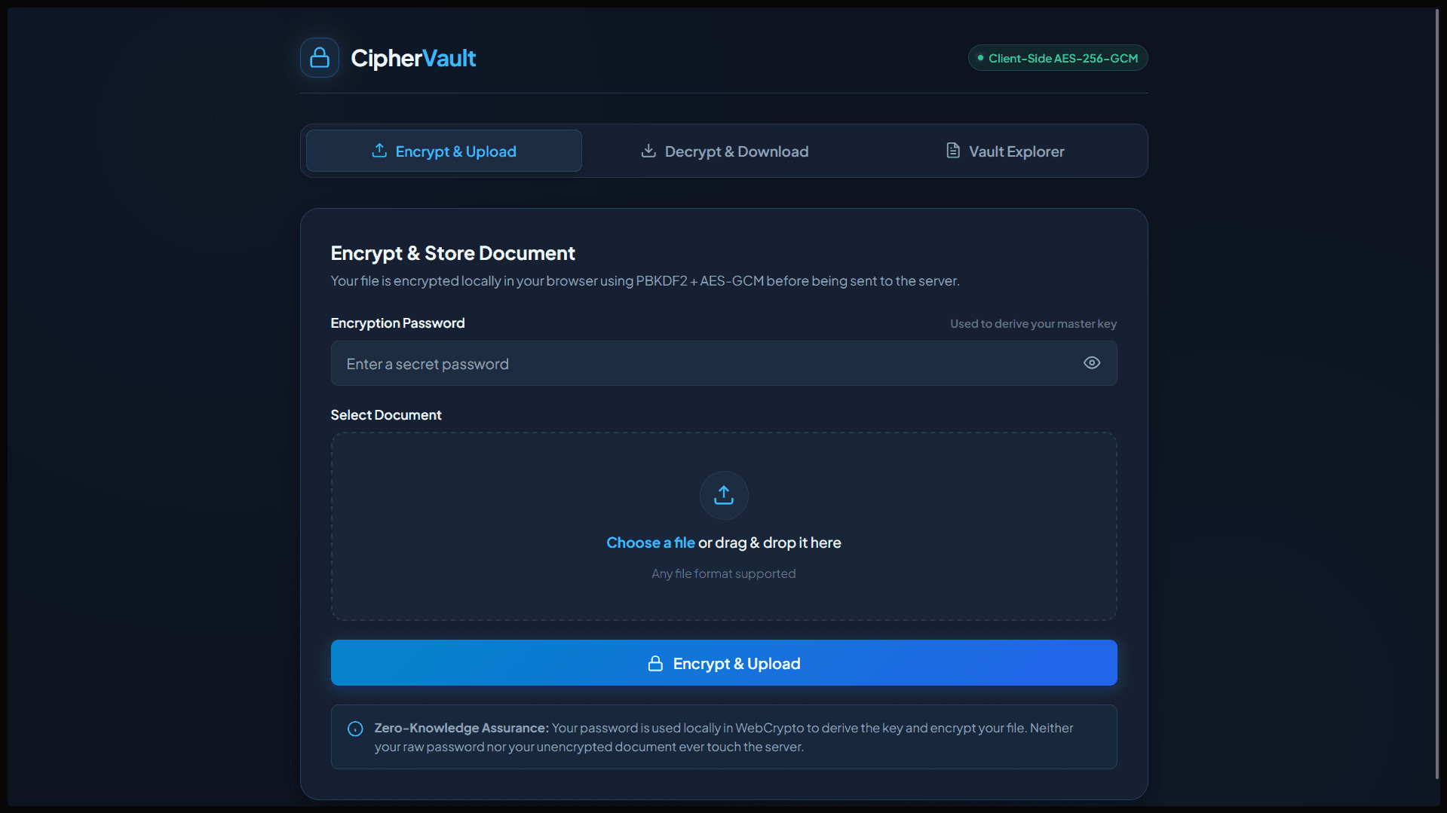Image resolution: width=1447 pixels, height=813 pixels.
Task: Toggle password visibility with the eye icon
Action: [1091, 363]
